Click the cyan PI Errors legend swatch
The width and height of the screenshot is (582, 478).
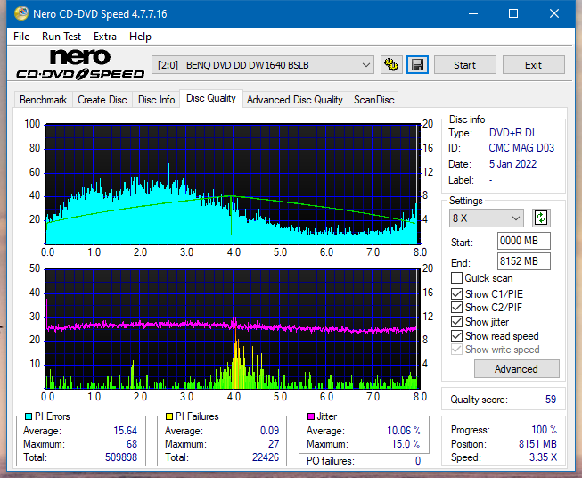pos(29,416)
